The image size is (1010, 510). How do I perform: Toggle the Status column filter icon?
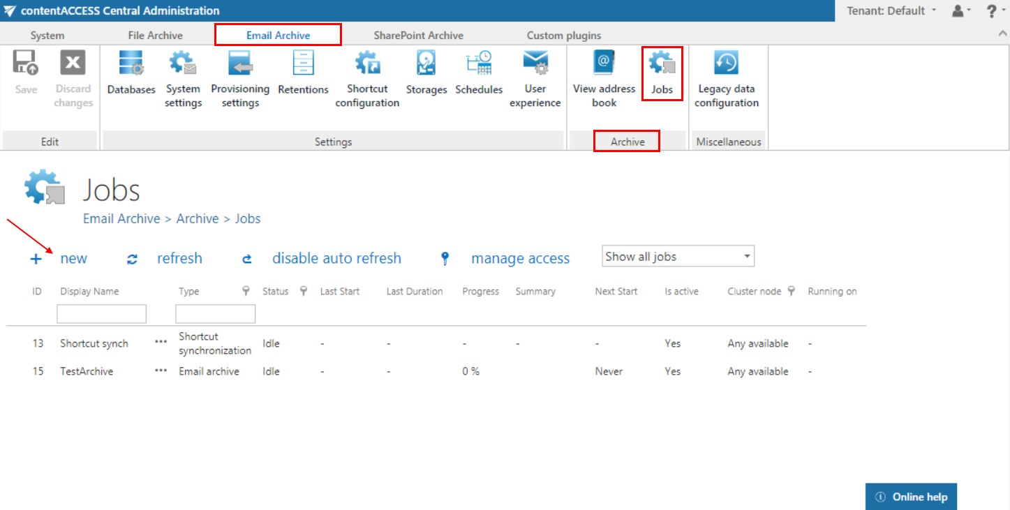point(303,292)
